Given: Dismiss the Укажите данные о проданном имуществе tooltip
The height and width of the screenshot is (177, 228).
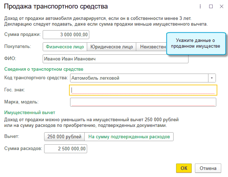Looking at the screenshot, I should (x=196, y=43).
